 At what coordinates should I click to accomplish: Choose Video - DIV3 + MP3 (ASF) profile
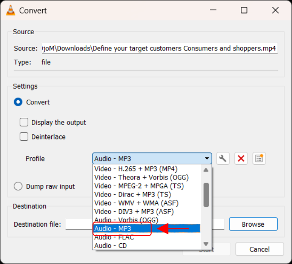(146, 212)
